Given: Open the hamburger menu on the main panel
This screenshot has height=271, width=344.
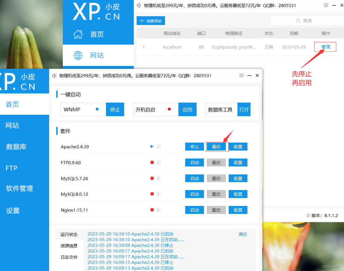Looking at the screenshot, I should pos(326,5).
